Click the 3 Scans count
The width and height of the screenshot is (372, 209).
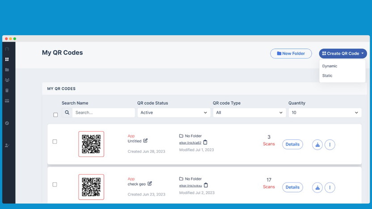pyautogui.click(x=269, y=140)
